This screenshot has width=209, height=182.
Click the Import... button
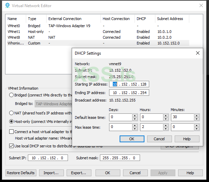click(51, 173)
